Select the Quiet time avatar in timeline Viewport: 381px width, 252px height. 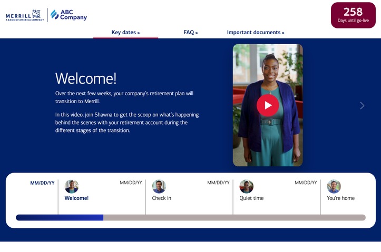click(247, 187)
